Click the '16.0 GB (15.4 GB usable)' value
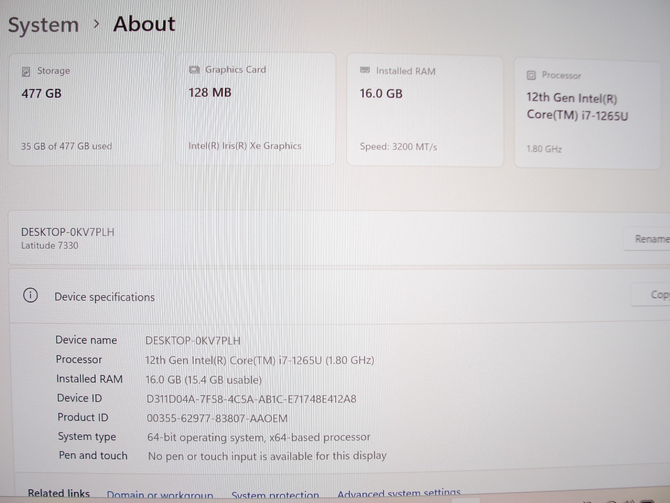The height and width of the screenshot is (503, 670). [x=204, y=380]
